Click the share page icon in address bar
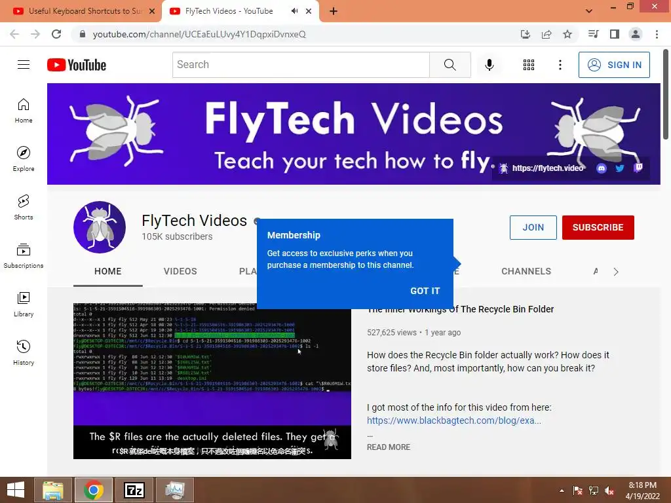Screen dimensions: 671x503 [x=546, y=34]
